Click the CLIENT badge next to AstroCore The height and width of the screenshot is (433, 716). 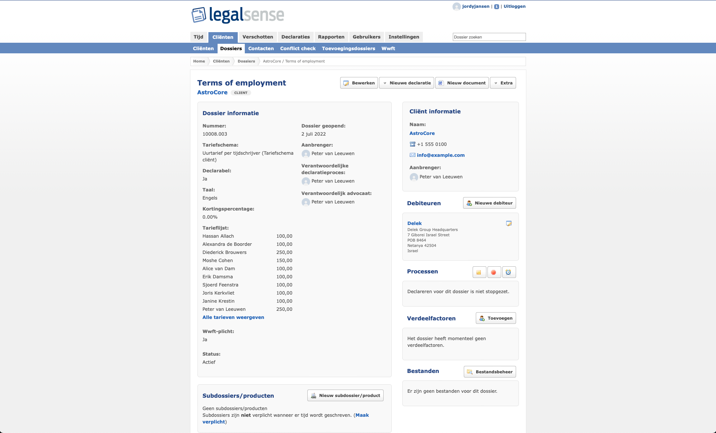241,93
